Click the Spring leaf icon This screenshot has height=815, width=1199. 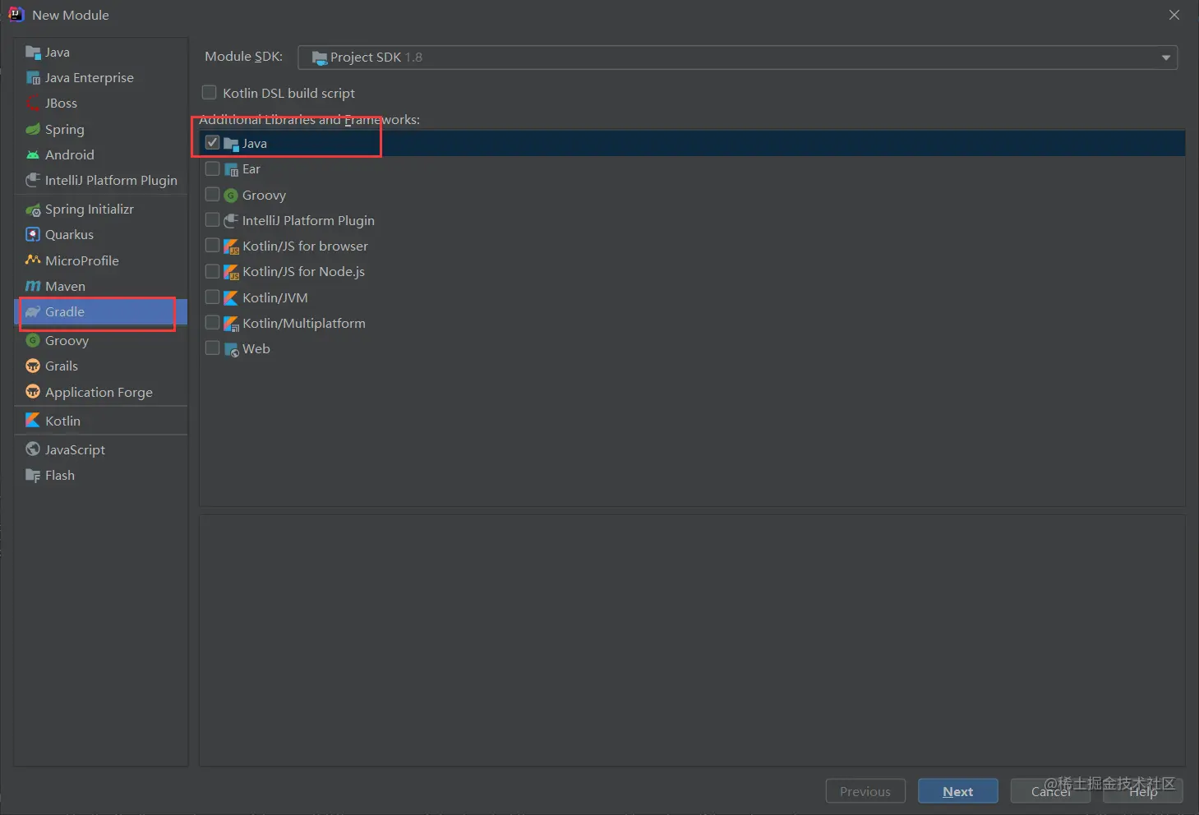coord(33,130)
